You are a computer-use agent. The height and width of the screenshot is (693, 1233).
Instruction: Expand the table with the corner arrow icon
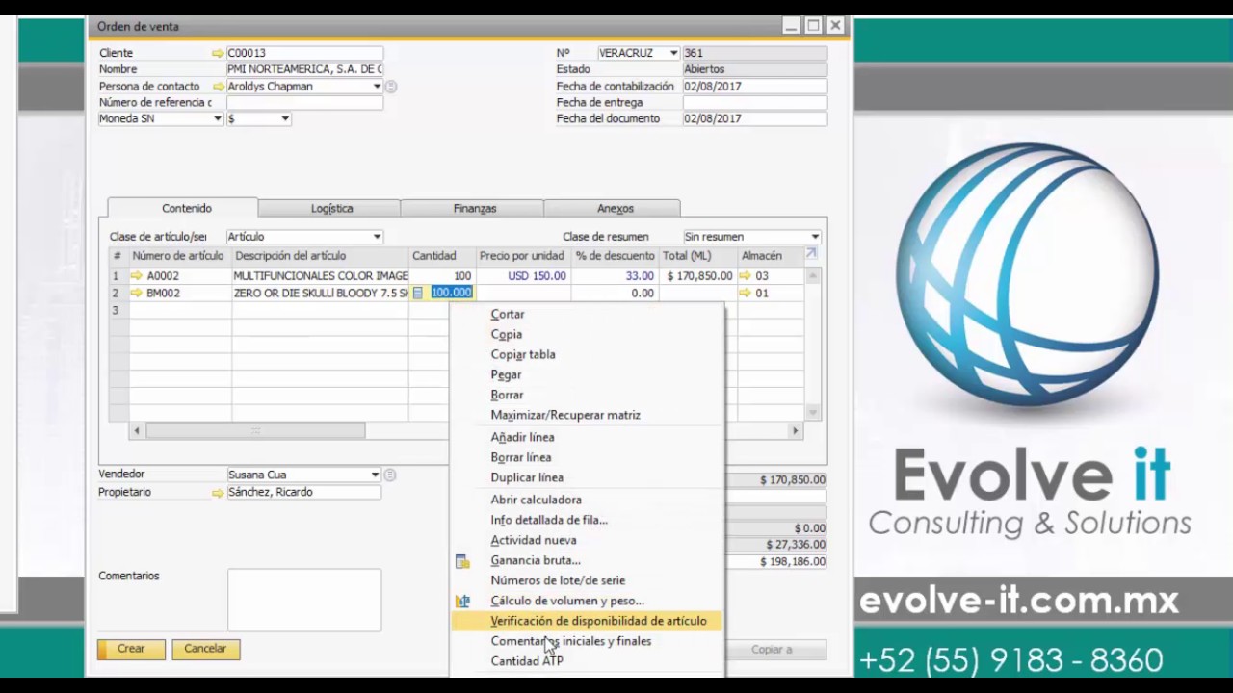click(811, 254)
